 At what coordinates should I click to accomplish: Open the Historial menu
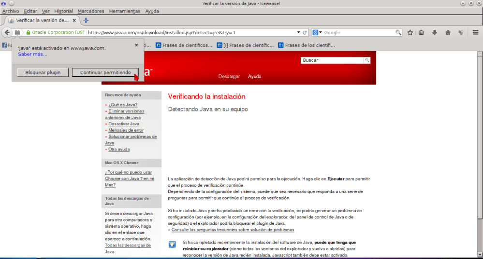(63, 11)
